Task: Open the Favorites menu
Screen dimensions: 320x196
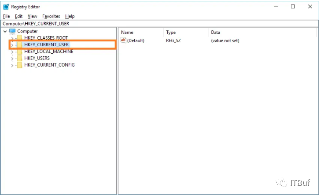Action: 51,16
